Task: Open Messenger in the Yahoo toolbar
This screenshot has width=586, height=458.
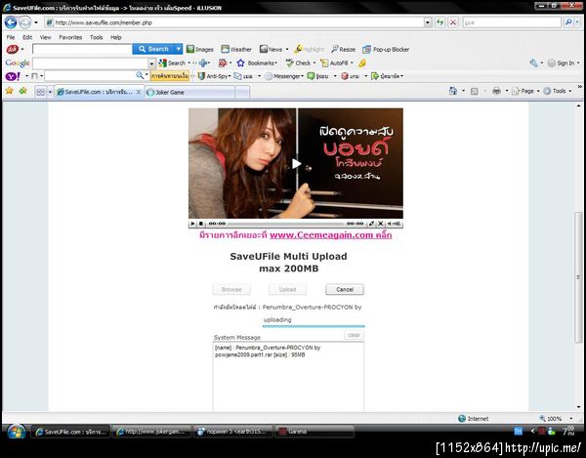Action: 283,76
